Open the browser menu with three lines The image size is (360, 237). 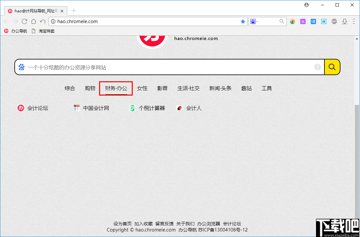tap(354, 21)
